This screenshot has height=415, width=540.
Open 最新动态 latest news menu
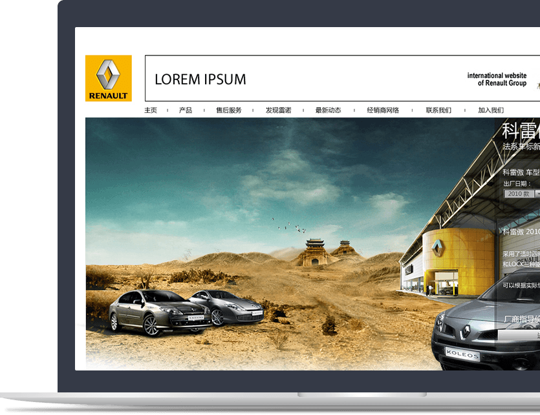(x=328, y=110)
